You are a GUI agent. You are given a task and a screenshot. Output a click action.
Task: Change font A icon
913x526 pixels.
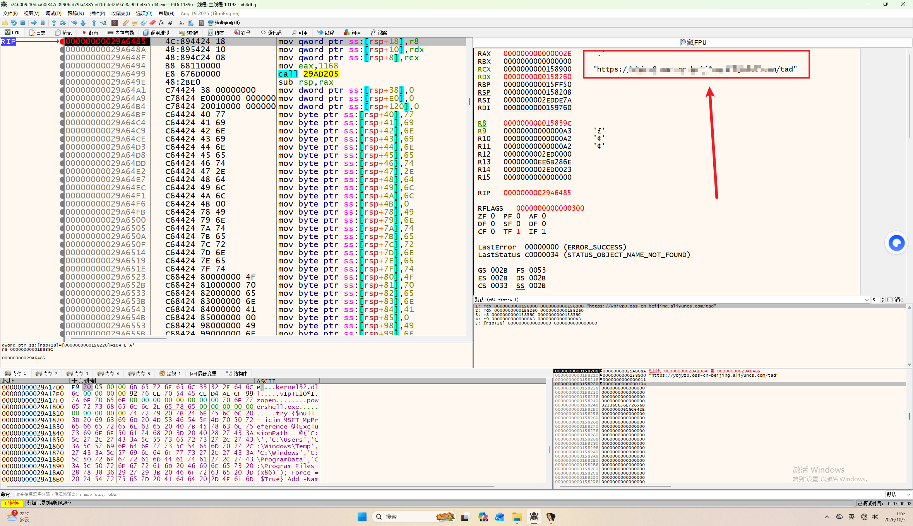tap(182, 23)
